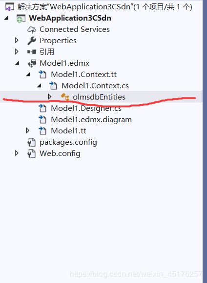Screen dimensions: 207x283
Task: Click the olmsdbEntities class icon
Action: (x=65, y=97)
